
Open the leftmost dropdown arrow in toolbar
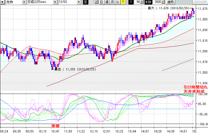tap(2, 2)
